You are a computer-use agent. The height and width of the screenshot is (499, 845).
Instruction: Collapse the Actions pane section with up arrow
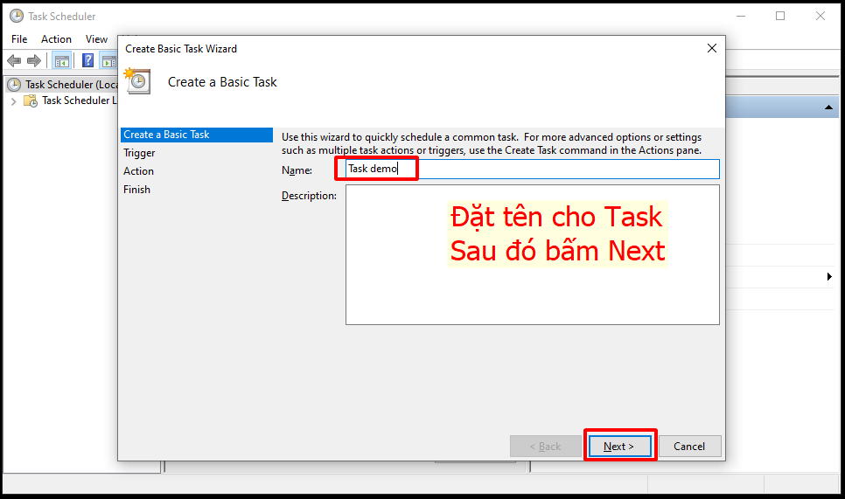click(x=828, y=107)
